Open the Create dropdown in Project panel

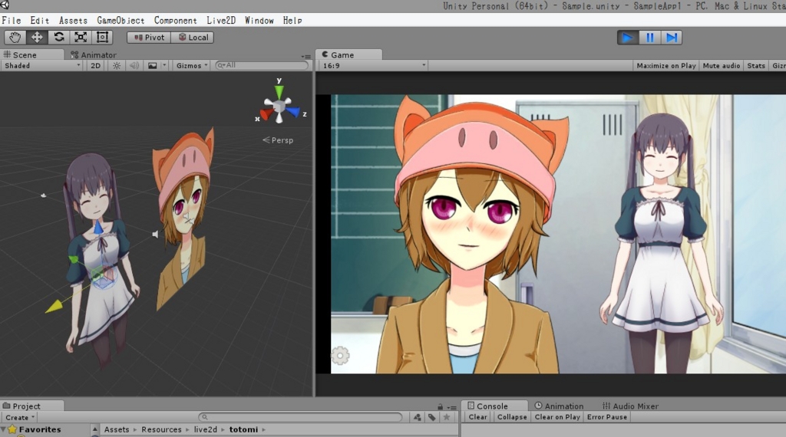click(20, 418)
